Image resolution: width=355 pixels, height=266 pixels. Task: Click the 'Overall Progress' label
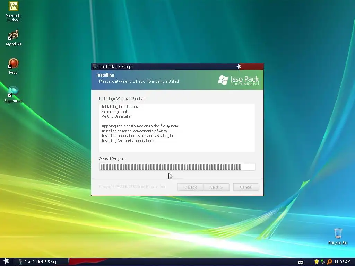[113, 159]
